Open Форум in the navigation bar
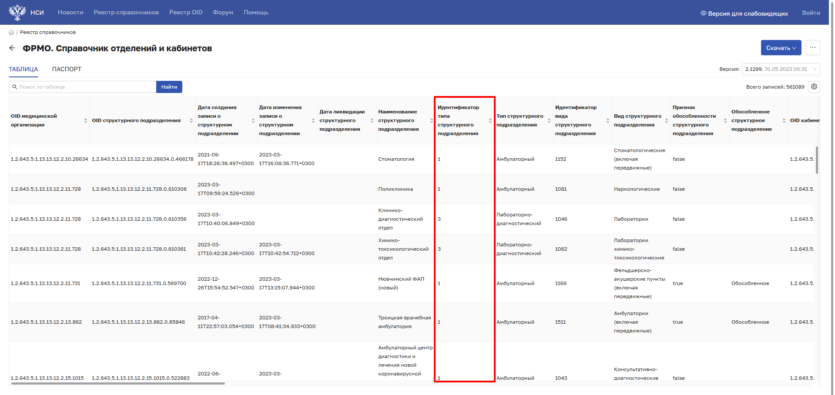Screen dimensions: 835x395 pyautogui.click(x=223, y=12)
